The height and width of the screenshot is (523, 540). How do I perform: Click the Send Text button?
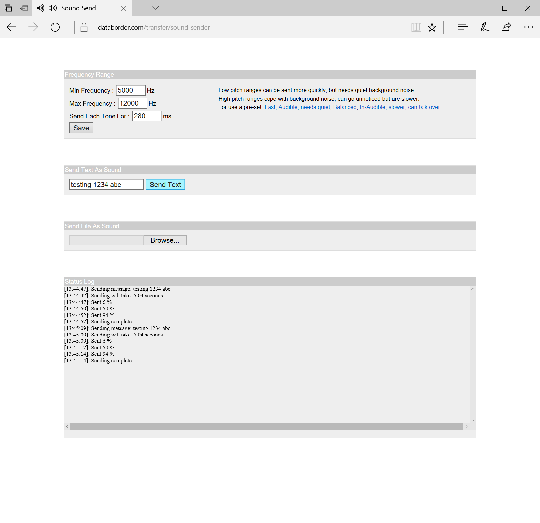click(x=165, y=185)
